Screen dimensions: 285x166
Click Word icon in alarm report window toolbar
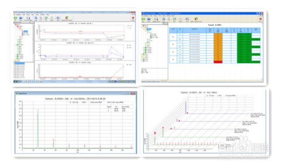tap(187, 19)
